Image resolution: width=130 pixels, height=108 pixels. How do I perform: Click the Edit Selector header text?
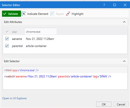12,61
